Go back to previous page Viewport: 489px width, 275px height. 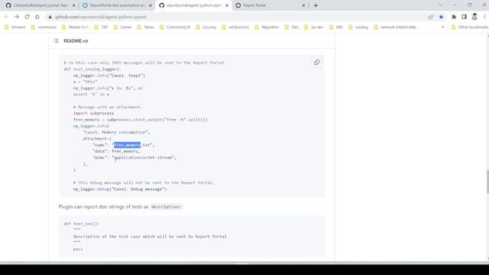6,17
